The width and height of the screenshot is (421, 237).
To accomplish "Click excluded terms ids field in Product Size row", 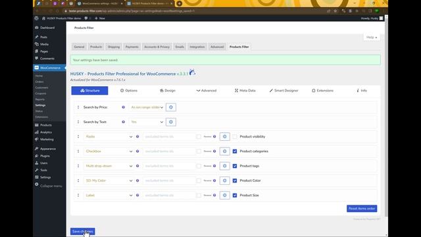I will coord(168,195).
